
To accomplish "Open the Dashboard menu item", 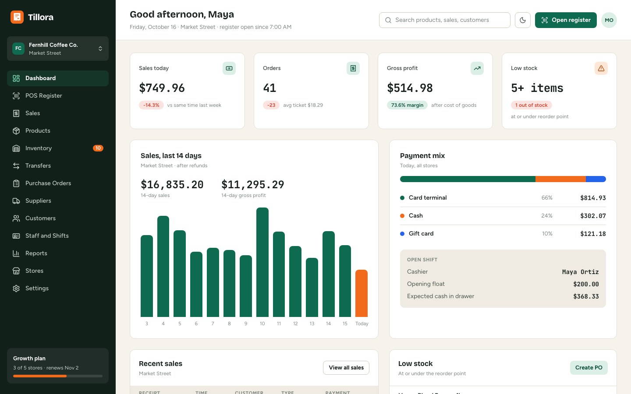I will click(58, 78).
